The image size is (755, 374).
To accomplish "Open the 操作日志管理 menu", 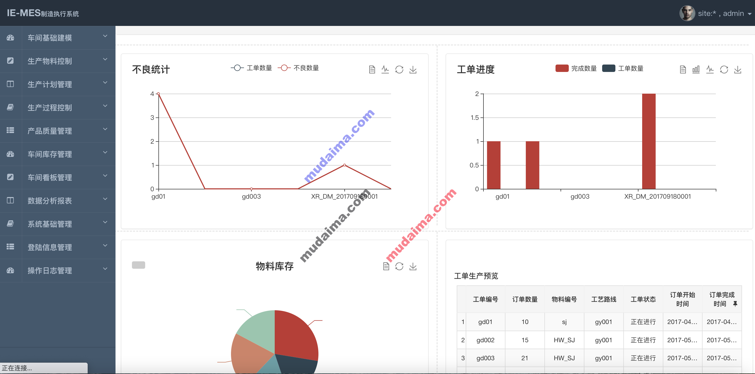I will [58, 270].
